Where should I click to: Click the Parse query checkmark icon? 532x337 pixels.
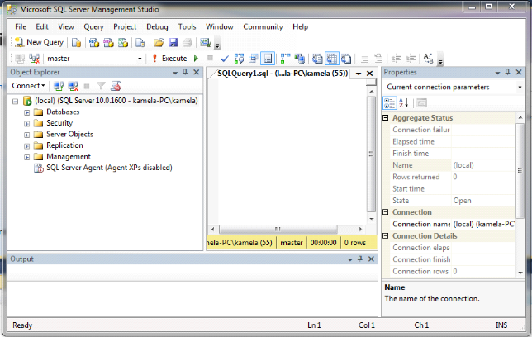point(224,59)
